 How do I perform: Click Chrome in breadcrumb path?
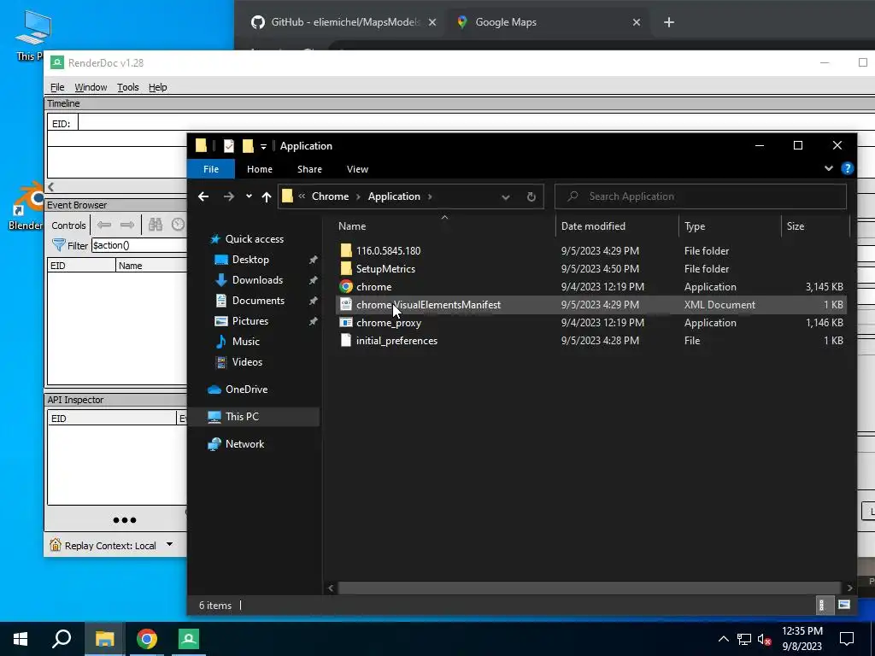[330, 196]
